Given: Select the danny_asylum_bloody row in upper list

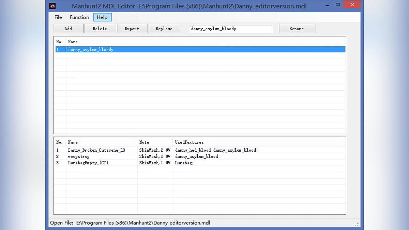Looking at the screenshot, I should [200, 49].
